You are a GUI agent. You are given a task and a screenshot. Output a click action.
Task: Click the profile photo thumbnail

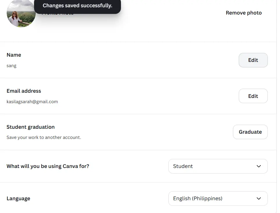coord(21,13)
